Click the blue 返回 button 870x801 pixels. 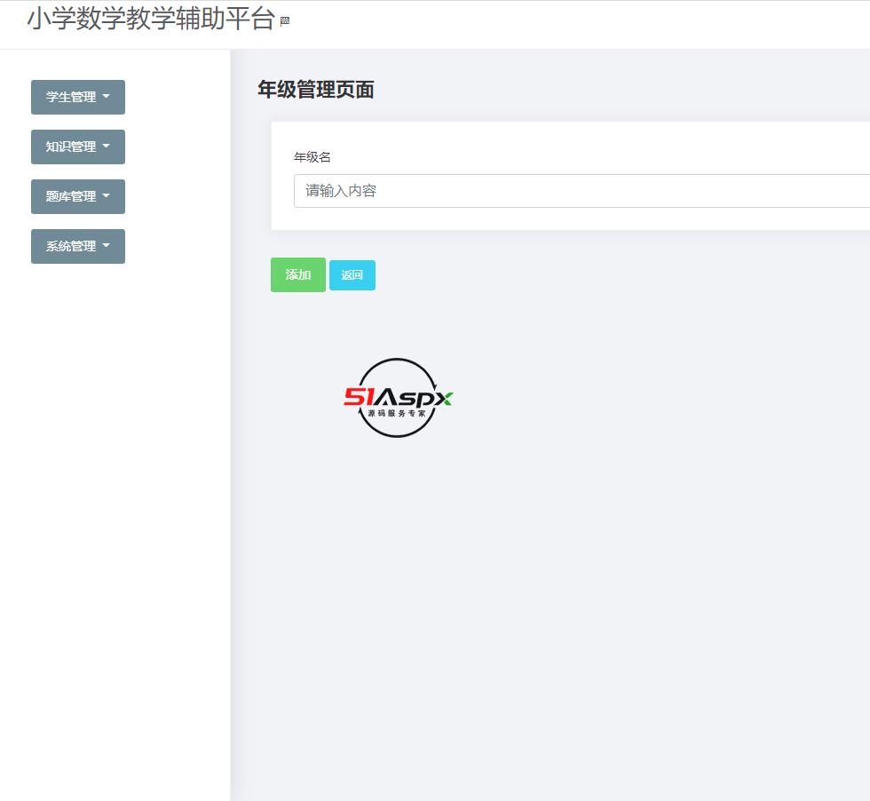point(352,275)
